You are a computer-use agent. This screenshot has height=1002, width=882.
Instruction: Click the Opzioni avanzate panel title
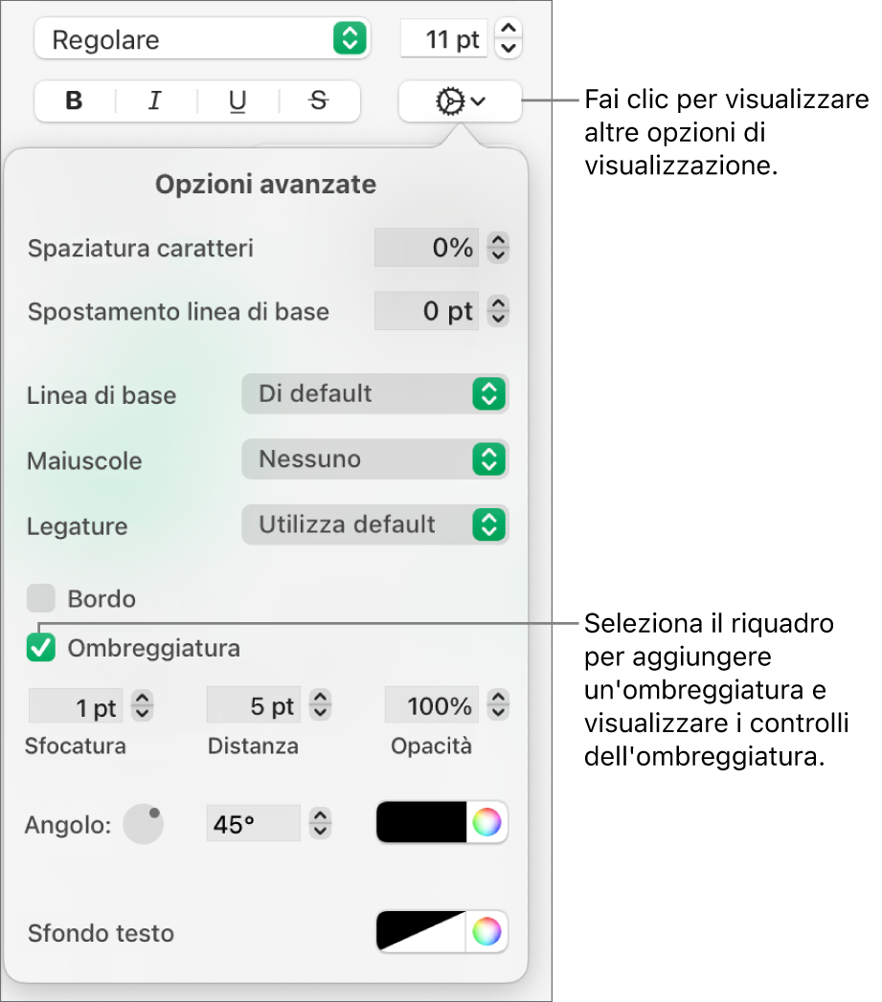[x=265, y=184]
